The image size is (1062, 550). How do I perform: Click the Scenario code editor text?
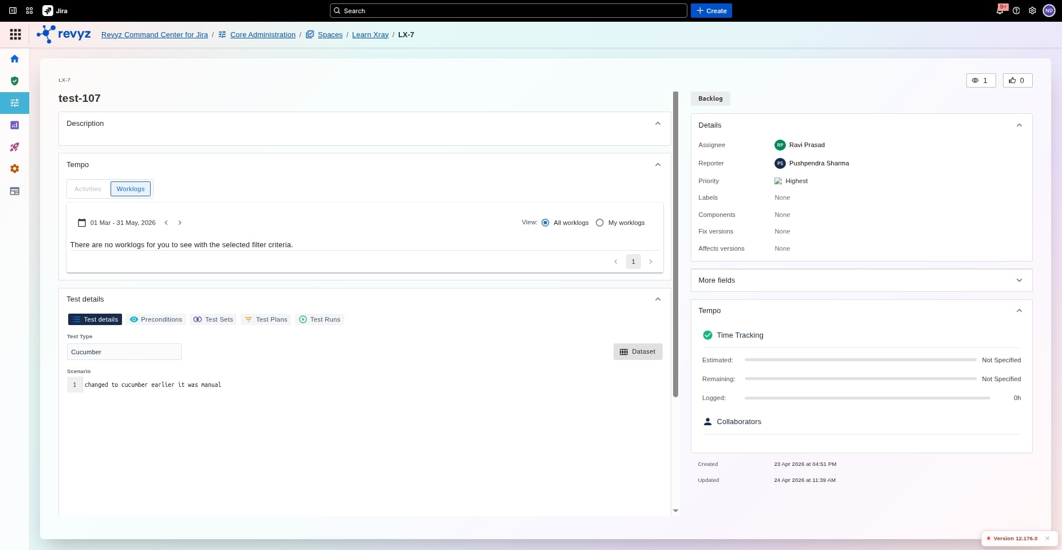coord(153,385)
